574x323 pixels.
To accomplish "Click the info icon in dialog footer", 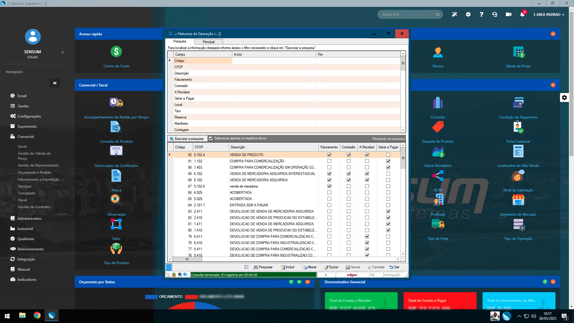I will pyautogui.click(x=169, y=267).
